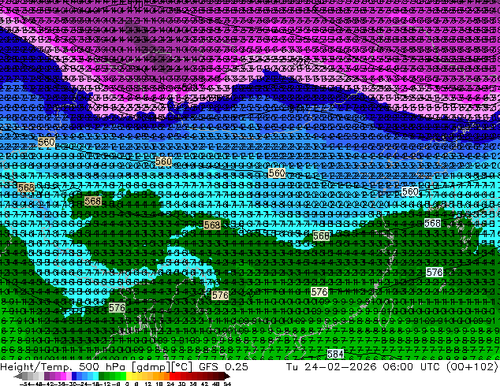Click the white-background 568 contour label
The height and width of the screenshot is (386, 500).
(433, 223)
